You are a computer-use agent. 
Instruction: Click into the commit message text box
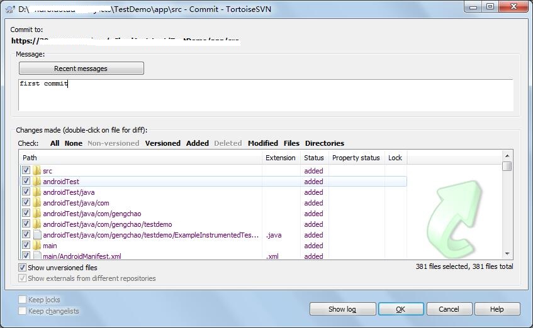coord(266,95)
